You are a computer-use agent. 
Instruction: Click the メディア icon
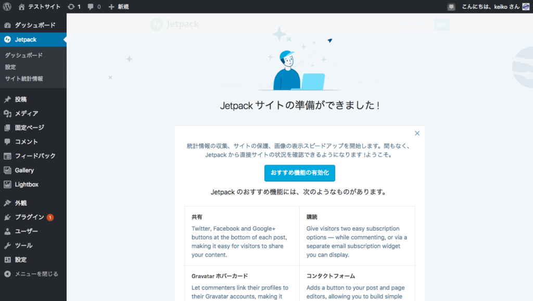click(x=7, y=114)
